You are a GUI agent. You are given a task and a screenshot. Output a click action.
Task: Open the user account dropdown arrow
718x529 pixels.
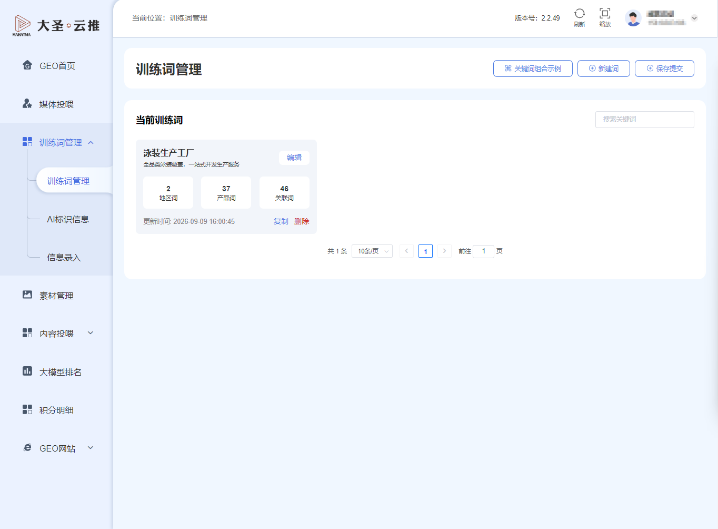pyautogui.click(x=694, y=18)
